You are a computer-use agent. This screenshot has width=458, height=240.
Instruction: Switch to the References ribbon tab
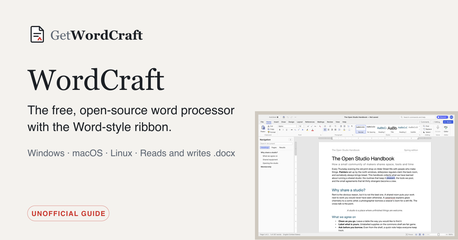(310, 122)
